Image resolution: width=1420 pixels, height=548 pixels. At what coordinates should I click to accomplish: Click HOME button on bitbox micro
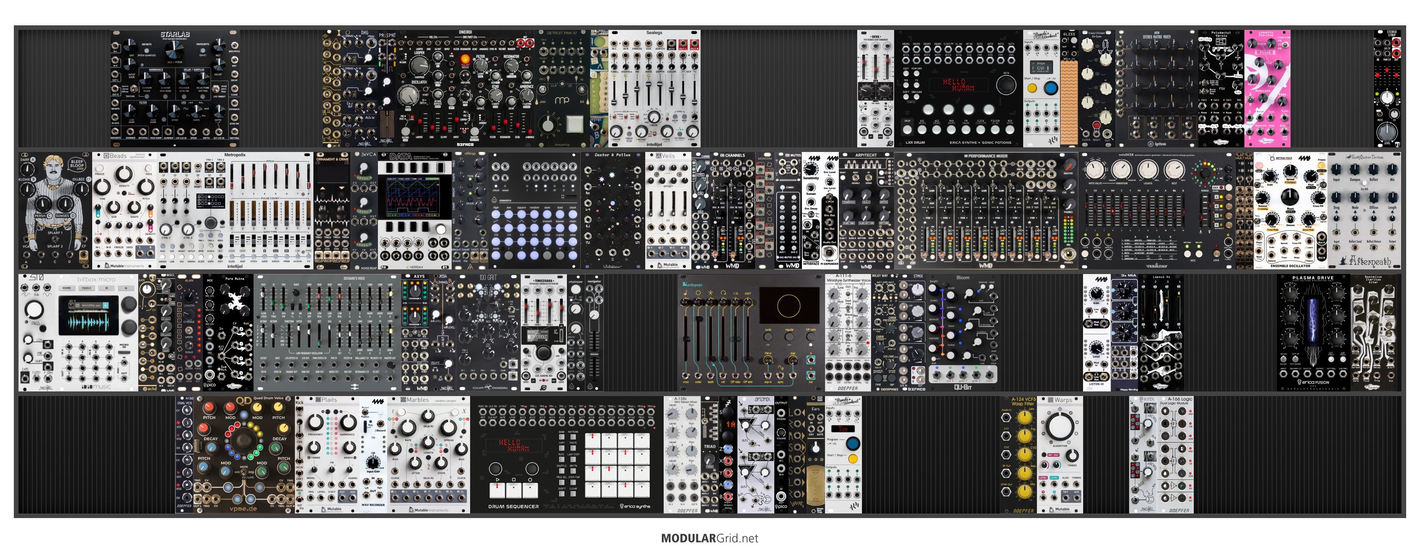point(67,288)
